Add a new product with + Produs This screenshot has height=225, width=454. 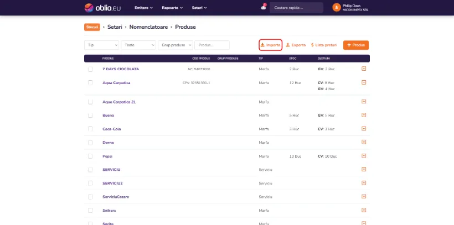tap(356, 45)
